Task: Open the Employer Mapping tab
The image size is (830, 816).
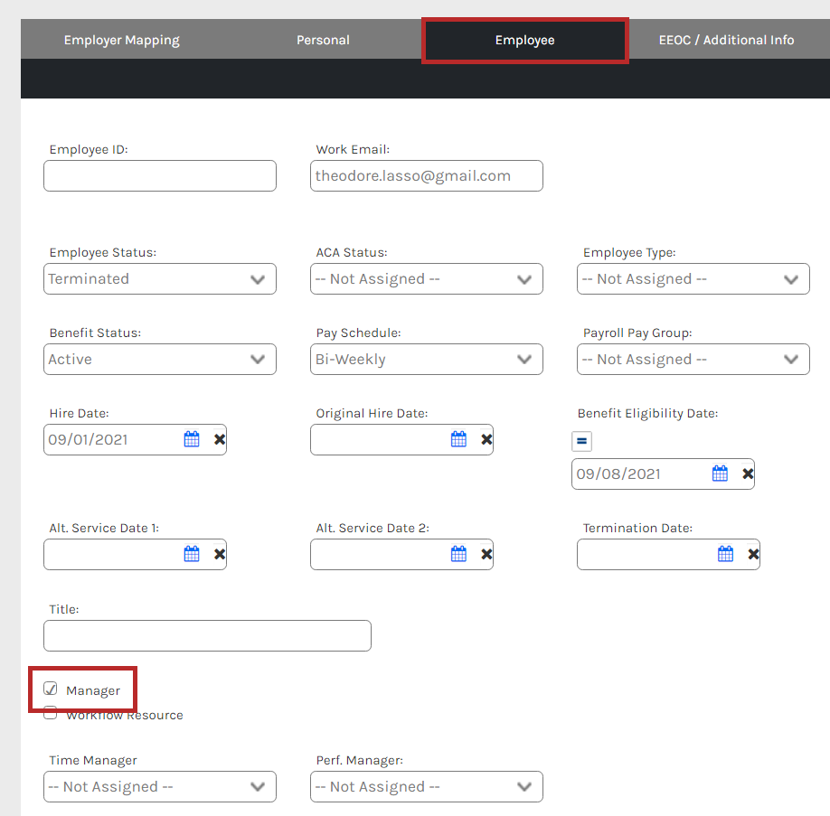Action: [122, 40]
